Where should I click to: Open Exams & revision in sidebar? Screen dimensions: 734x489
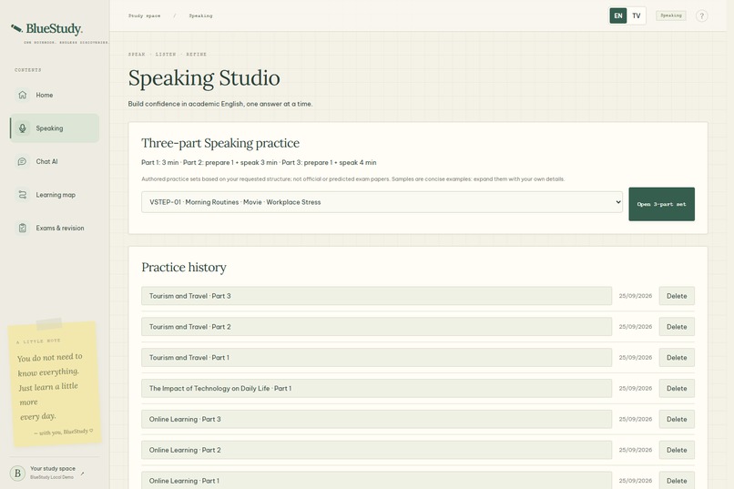tap(55, 228)
